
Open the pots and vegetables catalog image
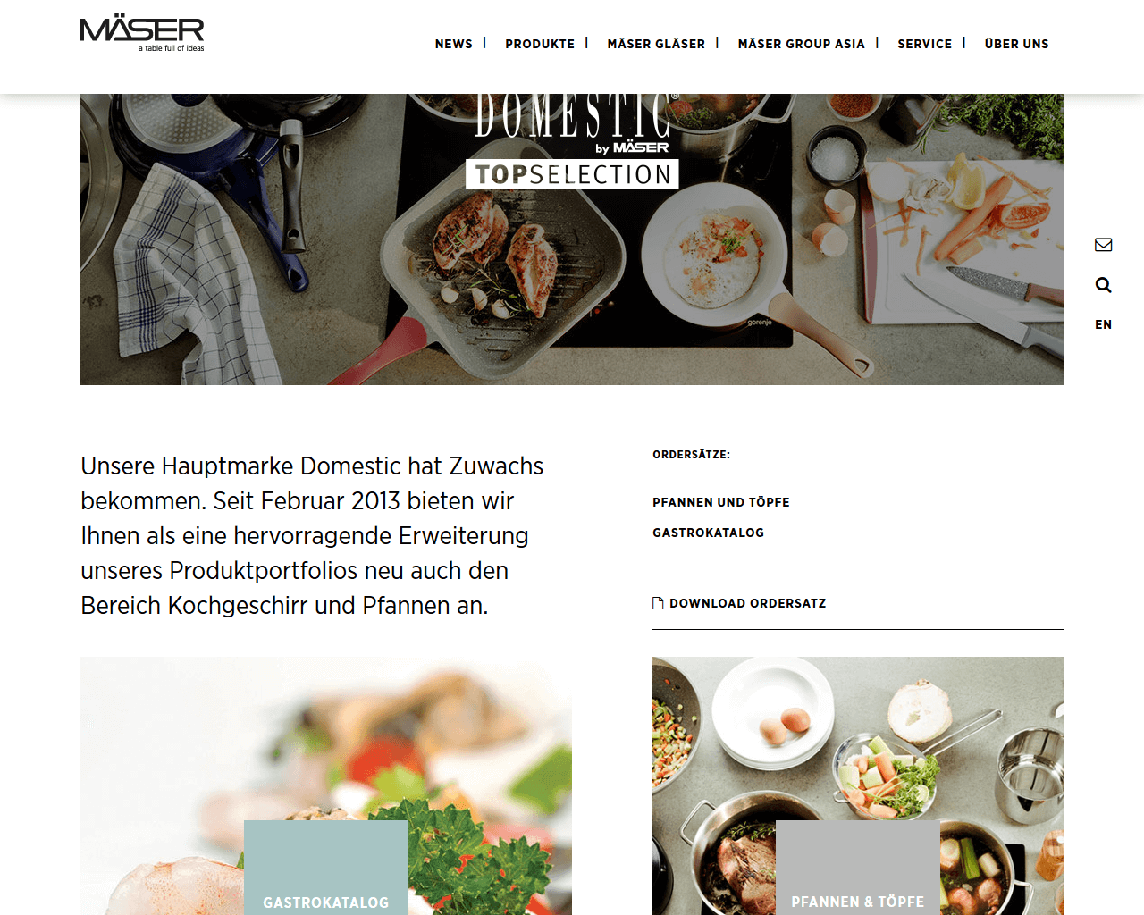coord(858,785)
